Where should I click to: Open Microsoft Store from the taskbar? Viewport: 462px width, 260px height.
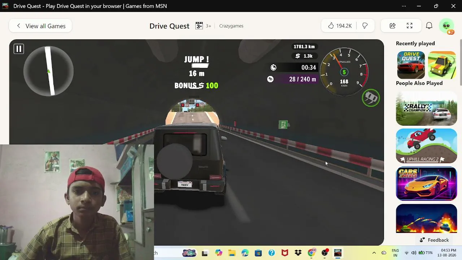258,253
